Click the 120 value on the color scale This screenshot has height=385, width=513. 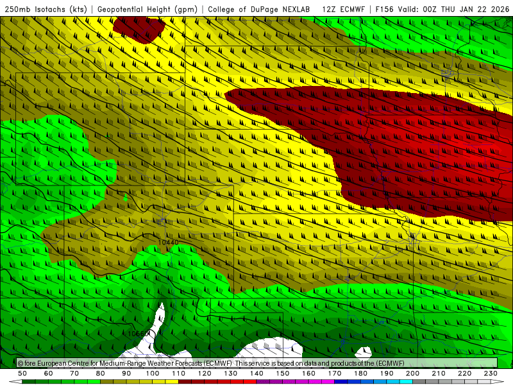click(x=205, y=373)
